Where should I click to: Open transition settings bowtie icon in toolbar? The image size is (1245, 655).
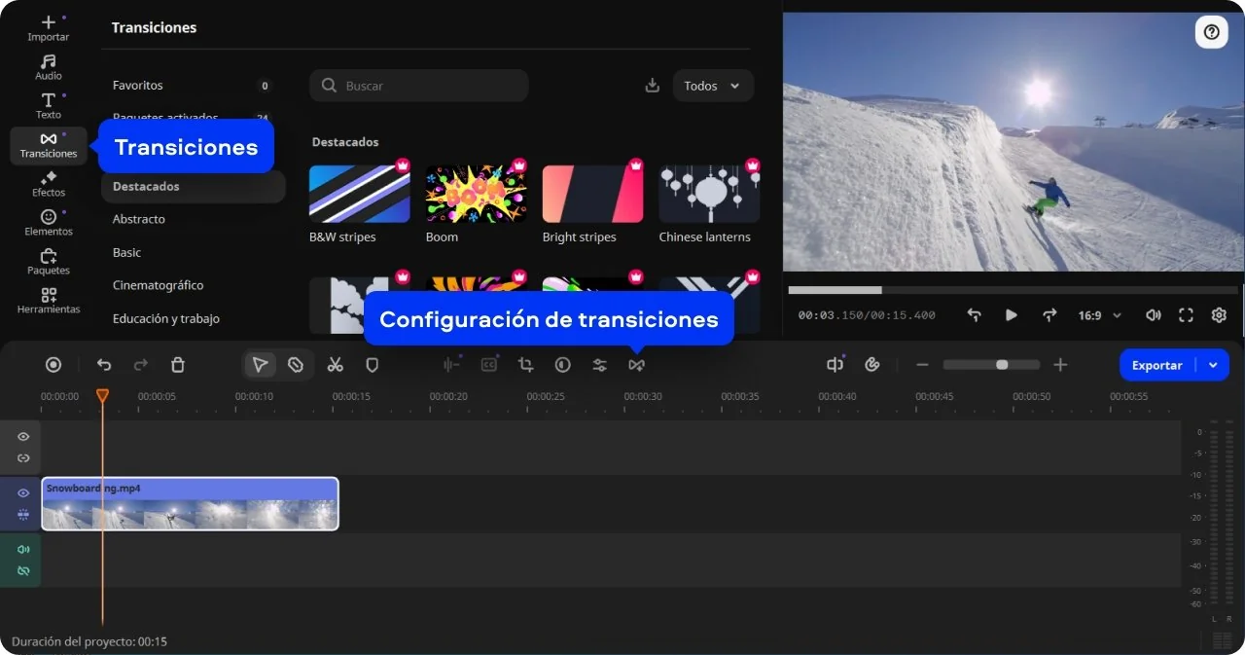click(636, 365)
